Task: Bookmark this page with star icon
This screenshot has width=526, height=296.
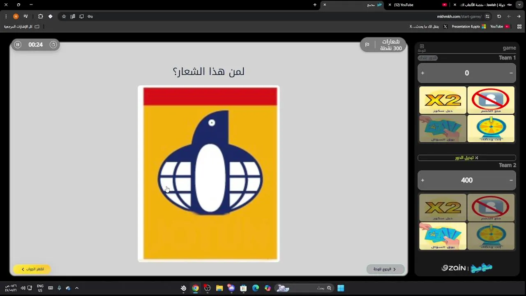Action: pyautogui.click(x=64, y=16)
